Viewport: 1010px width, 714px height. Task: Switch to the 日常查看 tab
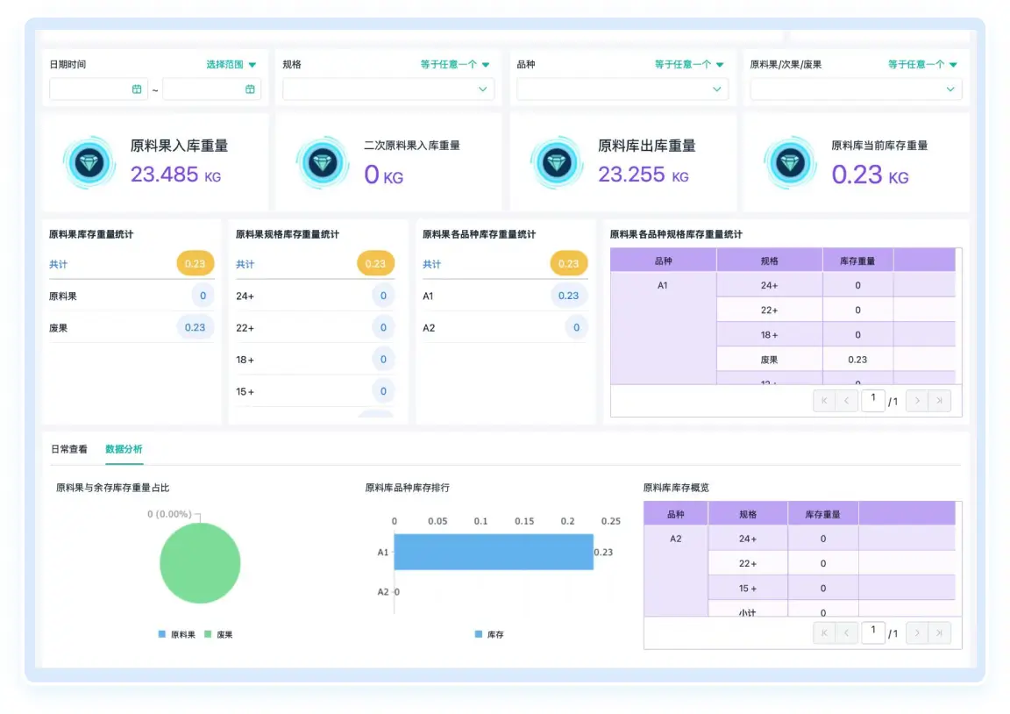click(x=69, y=448)
